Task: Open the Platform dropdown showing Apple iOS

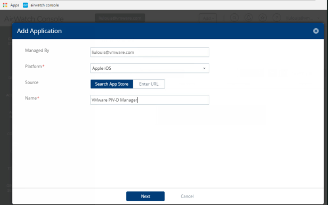Action: [150, 68]
